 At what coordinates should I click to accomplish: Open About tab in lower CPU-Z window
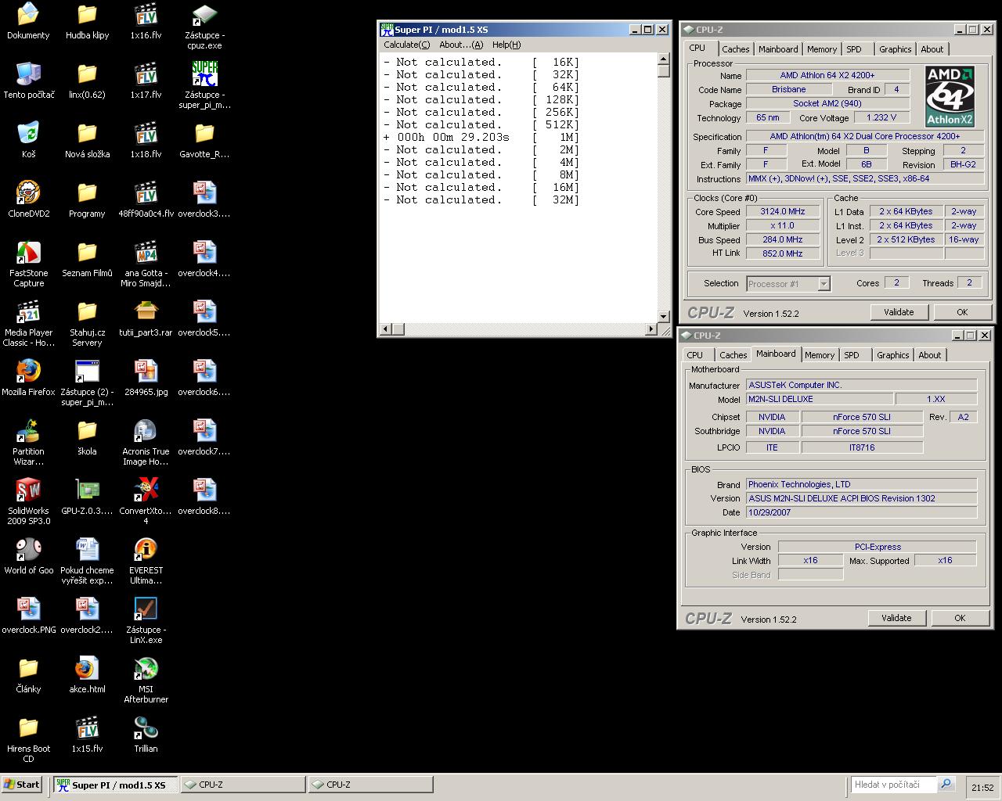click(x=929, y=355)
